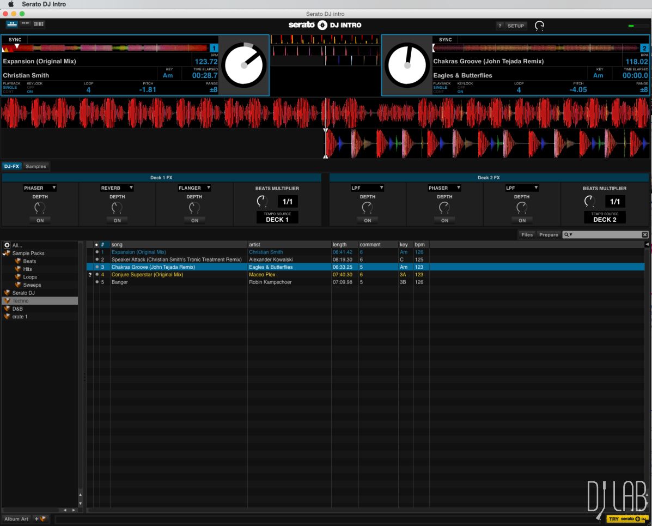Open the All tracks library icon

pyautogui.click(x=7, y=245)
